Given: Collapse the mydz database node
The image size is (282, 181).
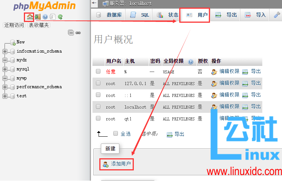Looking at the screenshot, I should tap(5, 60).
